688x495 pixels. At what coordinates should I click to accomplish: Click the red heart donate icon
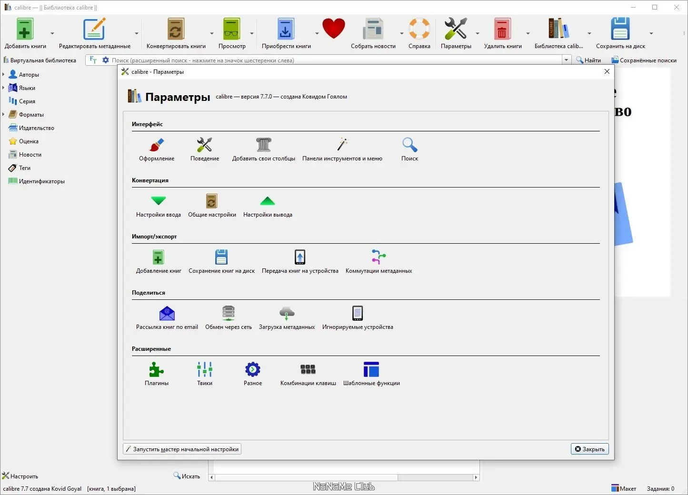pyautogui.click(x=333, y=29)
